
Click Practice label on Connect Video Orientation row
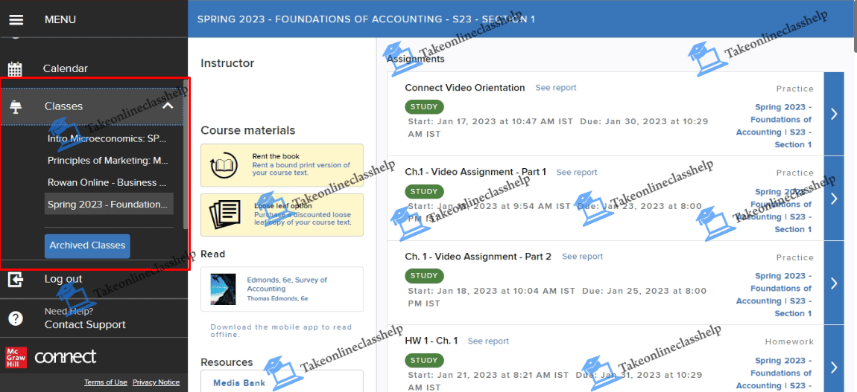[x=795, y=89]
